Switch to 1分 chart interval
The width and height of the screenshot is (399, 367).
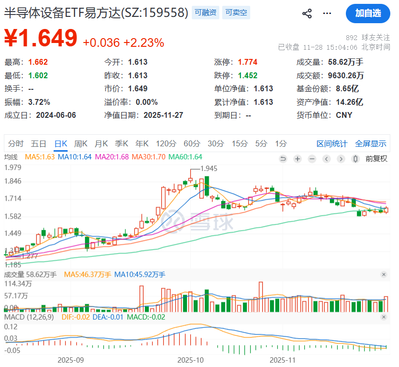[x=281, y=143]
